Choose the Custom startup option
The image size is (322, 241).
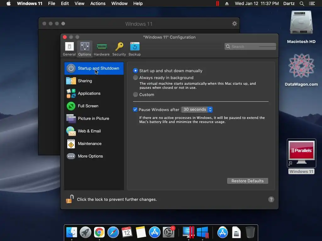(135, 94)
